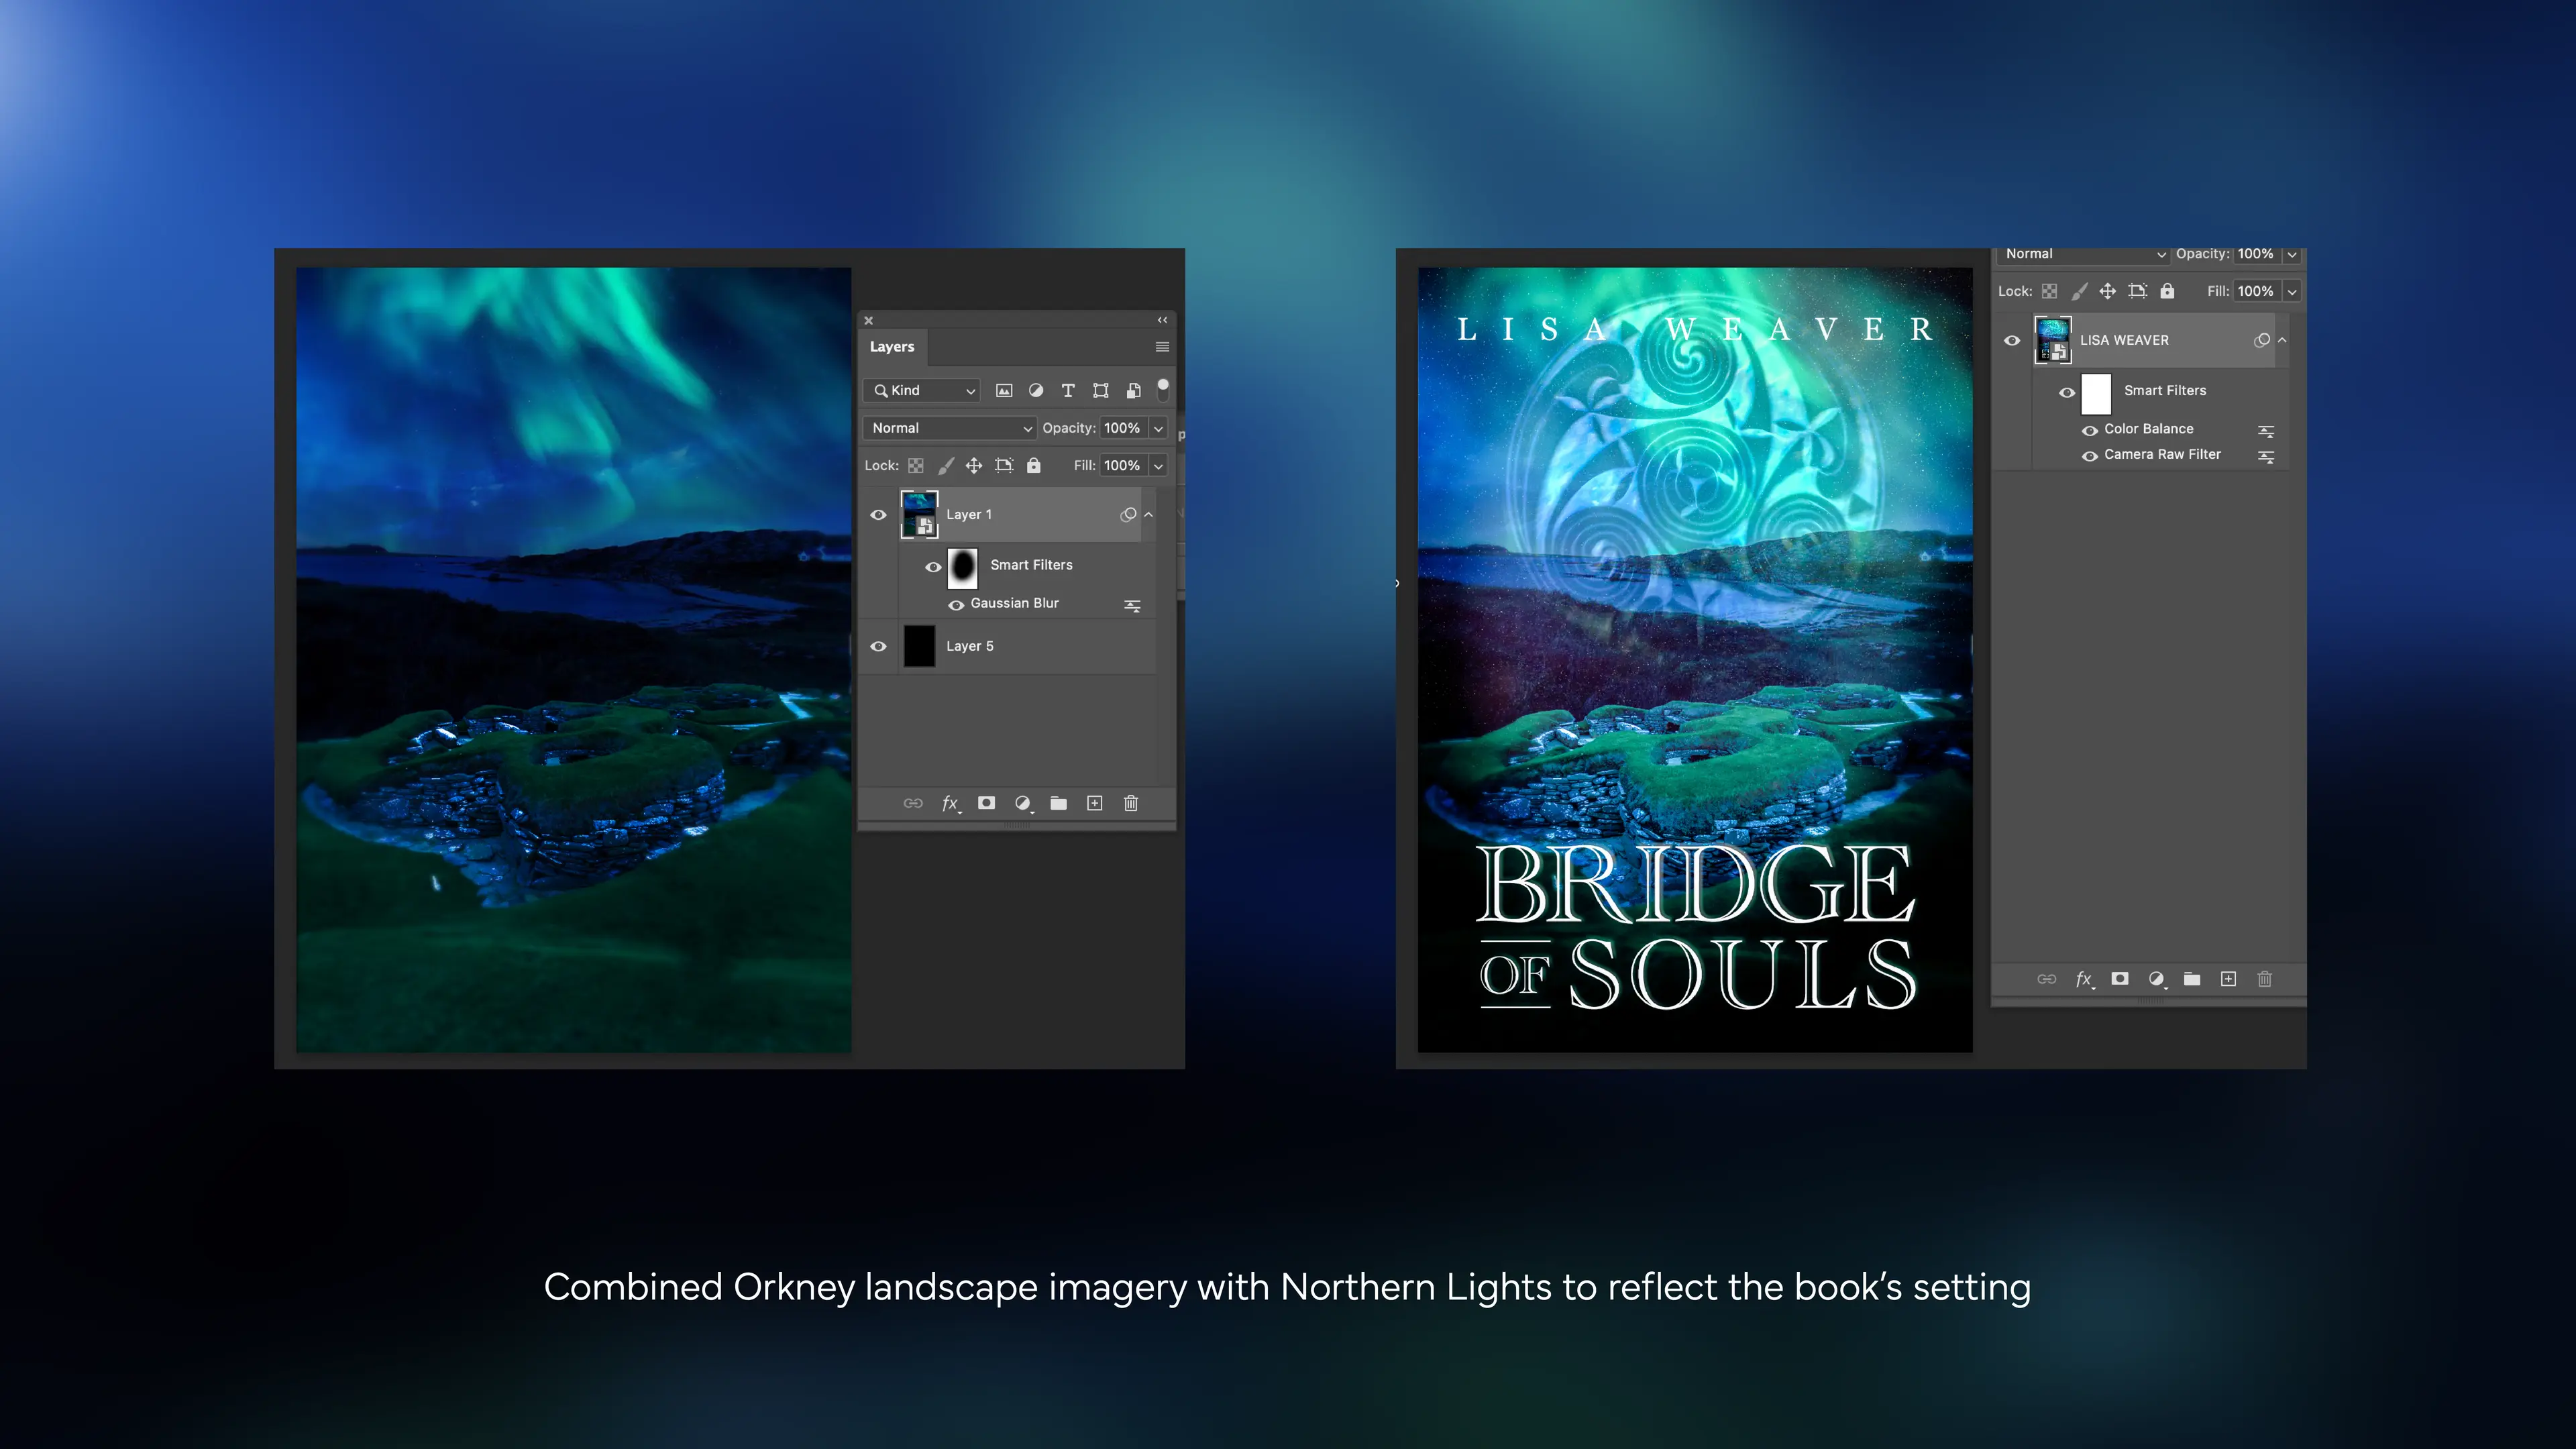
Task: Delete layer trash icon in left panel
Action: click(1131, 803)
